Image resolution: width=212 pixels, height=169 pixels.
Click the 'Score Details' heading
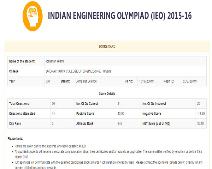(107, 94)
